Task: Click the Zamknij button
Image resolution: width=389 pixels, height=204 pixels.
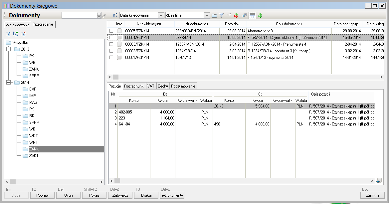Action: pyautogui.click(x=373, y=195)
